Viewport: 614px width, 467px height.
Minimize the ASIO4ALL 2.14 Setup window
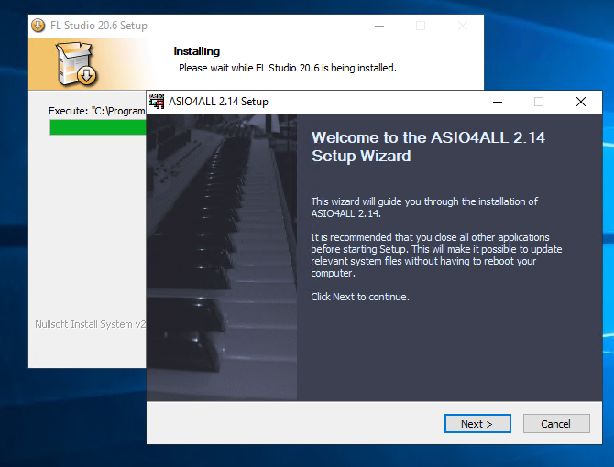[x=498, y=102]
